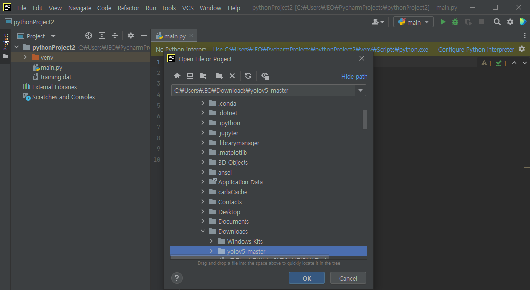Go to home directory in dialog toolbar
530x290 pixels.
pos(177,76)
